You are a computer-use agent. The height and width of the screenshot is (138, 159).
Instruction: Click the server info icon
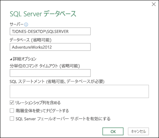pos(26,24)
